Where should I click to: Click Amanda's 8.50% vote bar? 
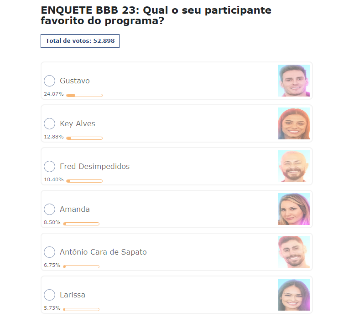[81, 224]
